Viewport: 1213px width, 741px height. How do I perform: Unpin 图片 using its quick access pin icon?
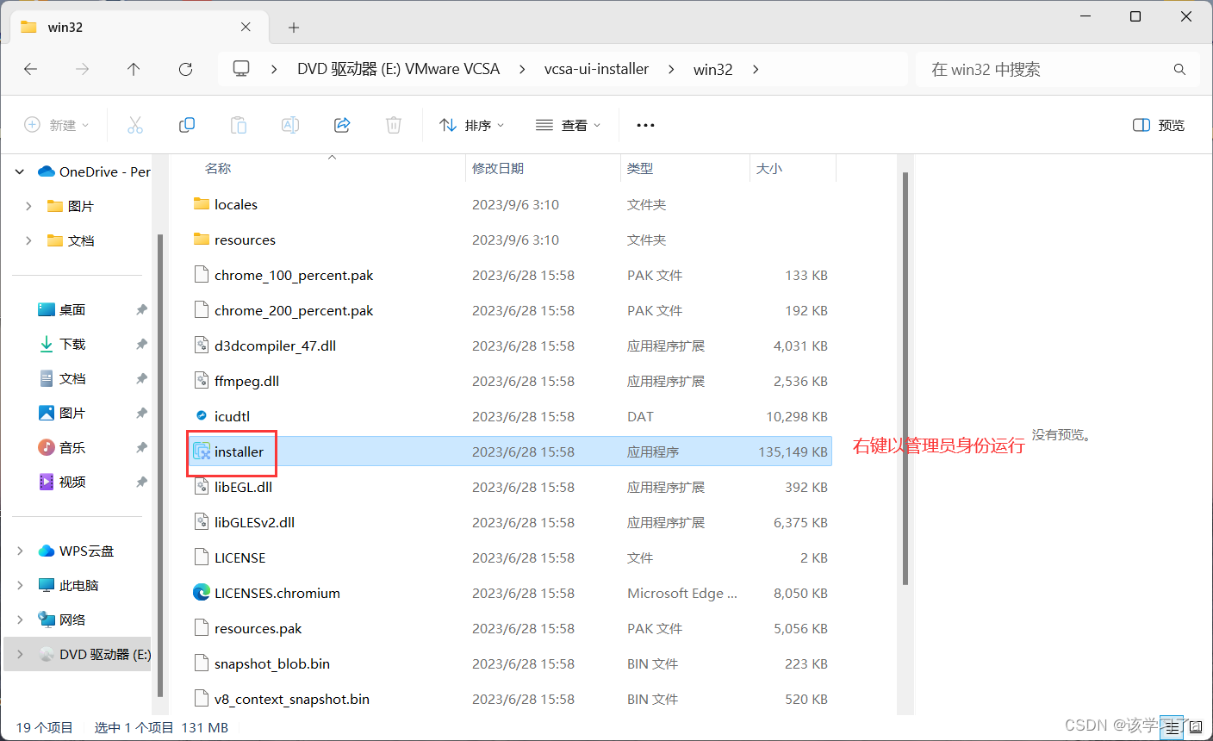(x=141, y=413)
